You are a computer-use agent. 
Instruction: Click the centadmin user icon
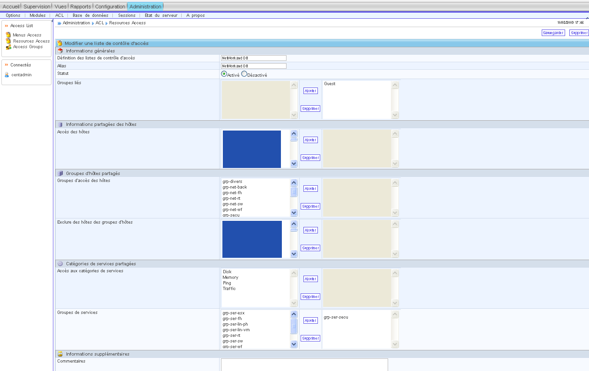click(7, 75)
